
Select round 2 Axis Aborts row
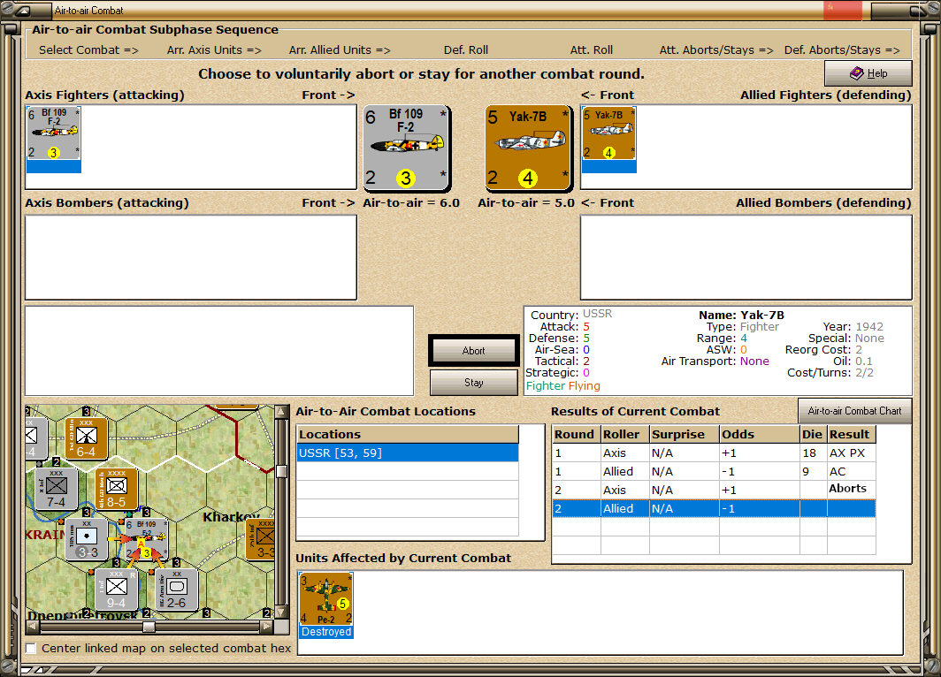tap(714, 490)
